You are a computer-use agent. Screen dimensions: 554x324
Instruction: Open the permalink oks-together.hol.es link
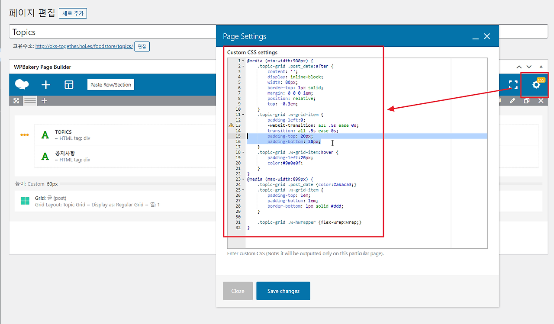click(84, 46)
